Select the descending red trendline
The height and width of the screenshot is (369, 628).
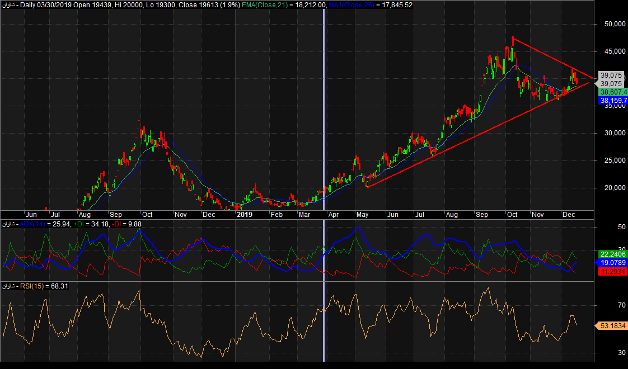(x=552, y=58)
